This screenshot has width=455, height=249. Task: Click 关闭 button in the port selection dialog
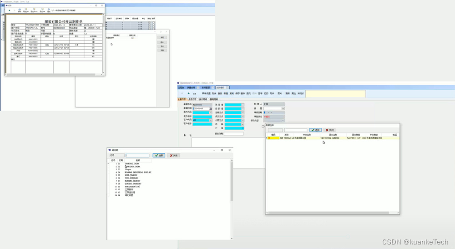coord(173,156)
